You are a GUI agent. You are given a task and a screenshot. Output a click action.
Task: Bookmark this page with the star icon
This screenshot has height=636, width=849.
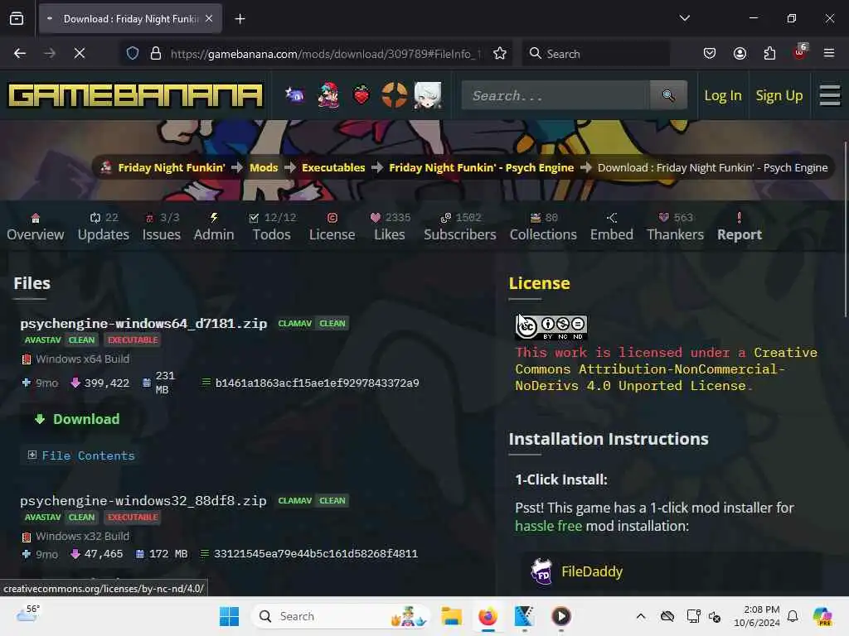500,53
